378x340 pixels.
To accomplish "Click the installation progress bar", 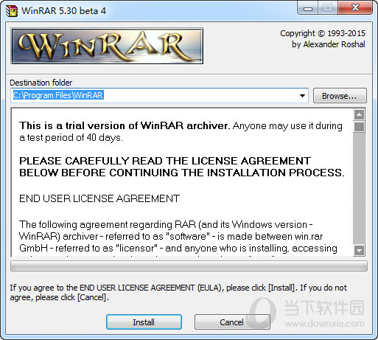I will (x=189, y=266).
